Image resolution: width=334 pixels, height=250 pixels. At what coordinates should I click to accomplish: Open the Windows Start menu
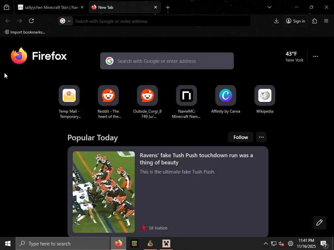coord(8,243)
